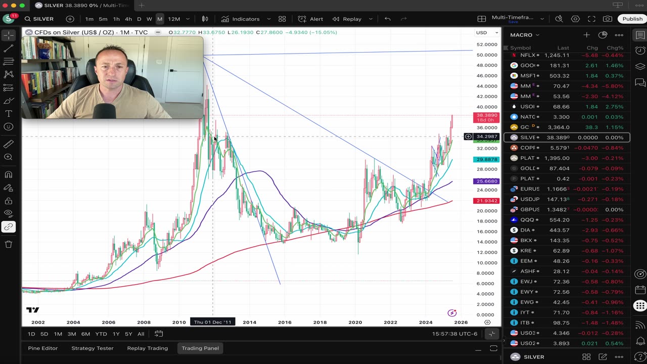Open the chats panel in right sidebar

[640, 82]
